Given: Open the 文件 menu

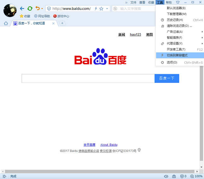Looking at the screenshot, I should tap(133, 3).
